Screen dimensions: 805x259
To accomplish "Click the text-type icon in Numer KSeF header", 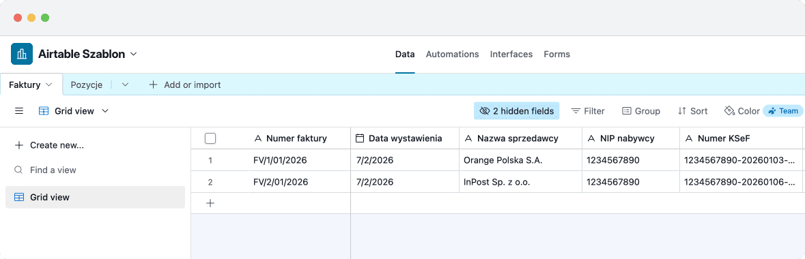I will pyautogui.click(x=689, y=138).
